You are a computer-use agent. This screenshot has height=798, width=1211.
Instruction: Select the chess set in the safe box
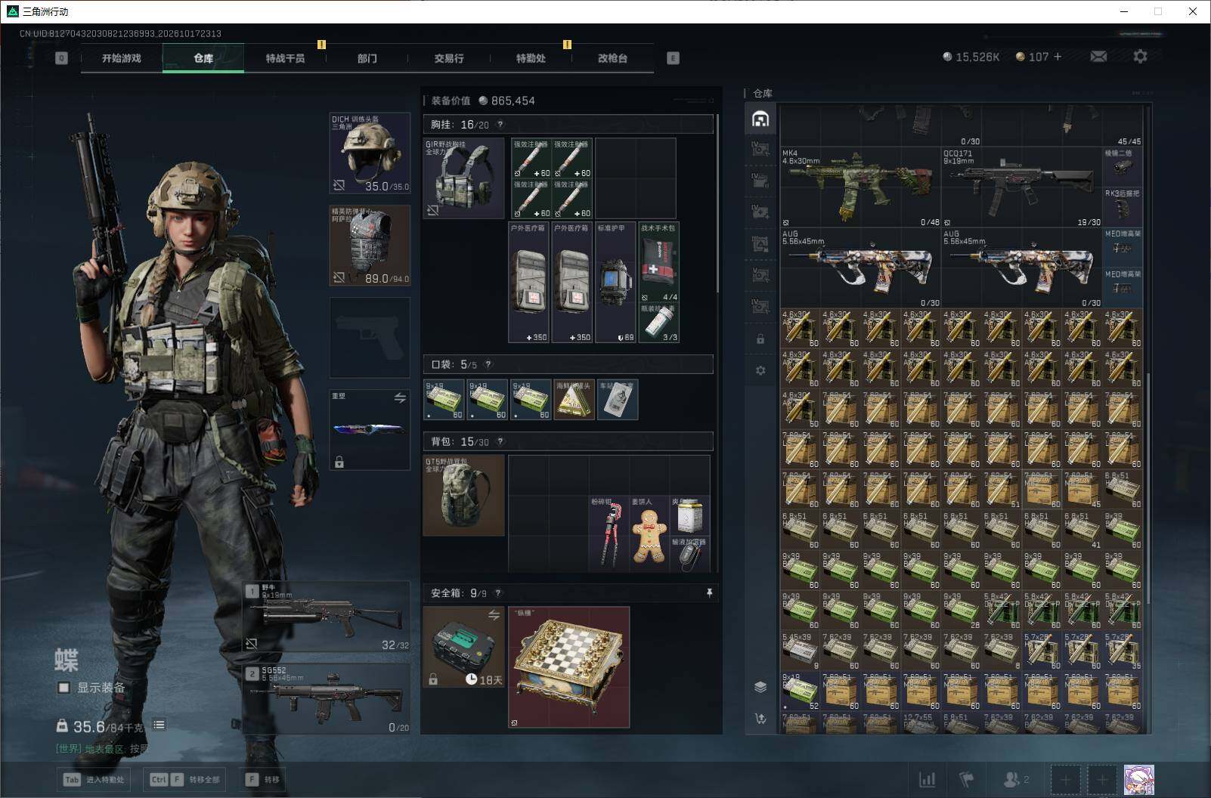pyautogui.click(x=568, y=667)
